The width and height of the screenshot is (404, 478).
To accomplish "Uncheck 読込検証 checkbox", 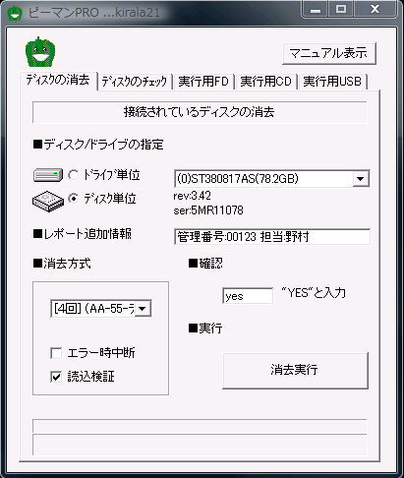I will [56, 377].
